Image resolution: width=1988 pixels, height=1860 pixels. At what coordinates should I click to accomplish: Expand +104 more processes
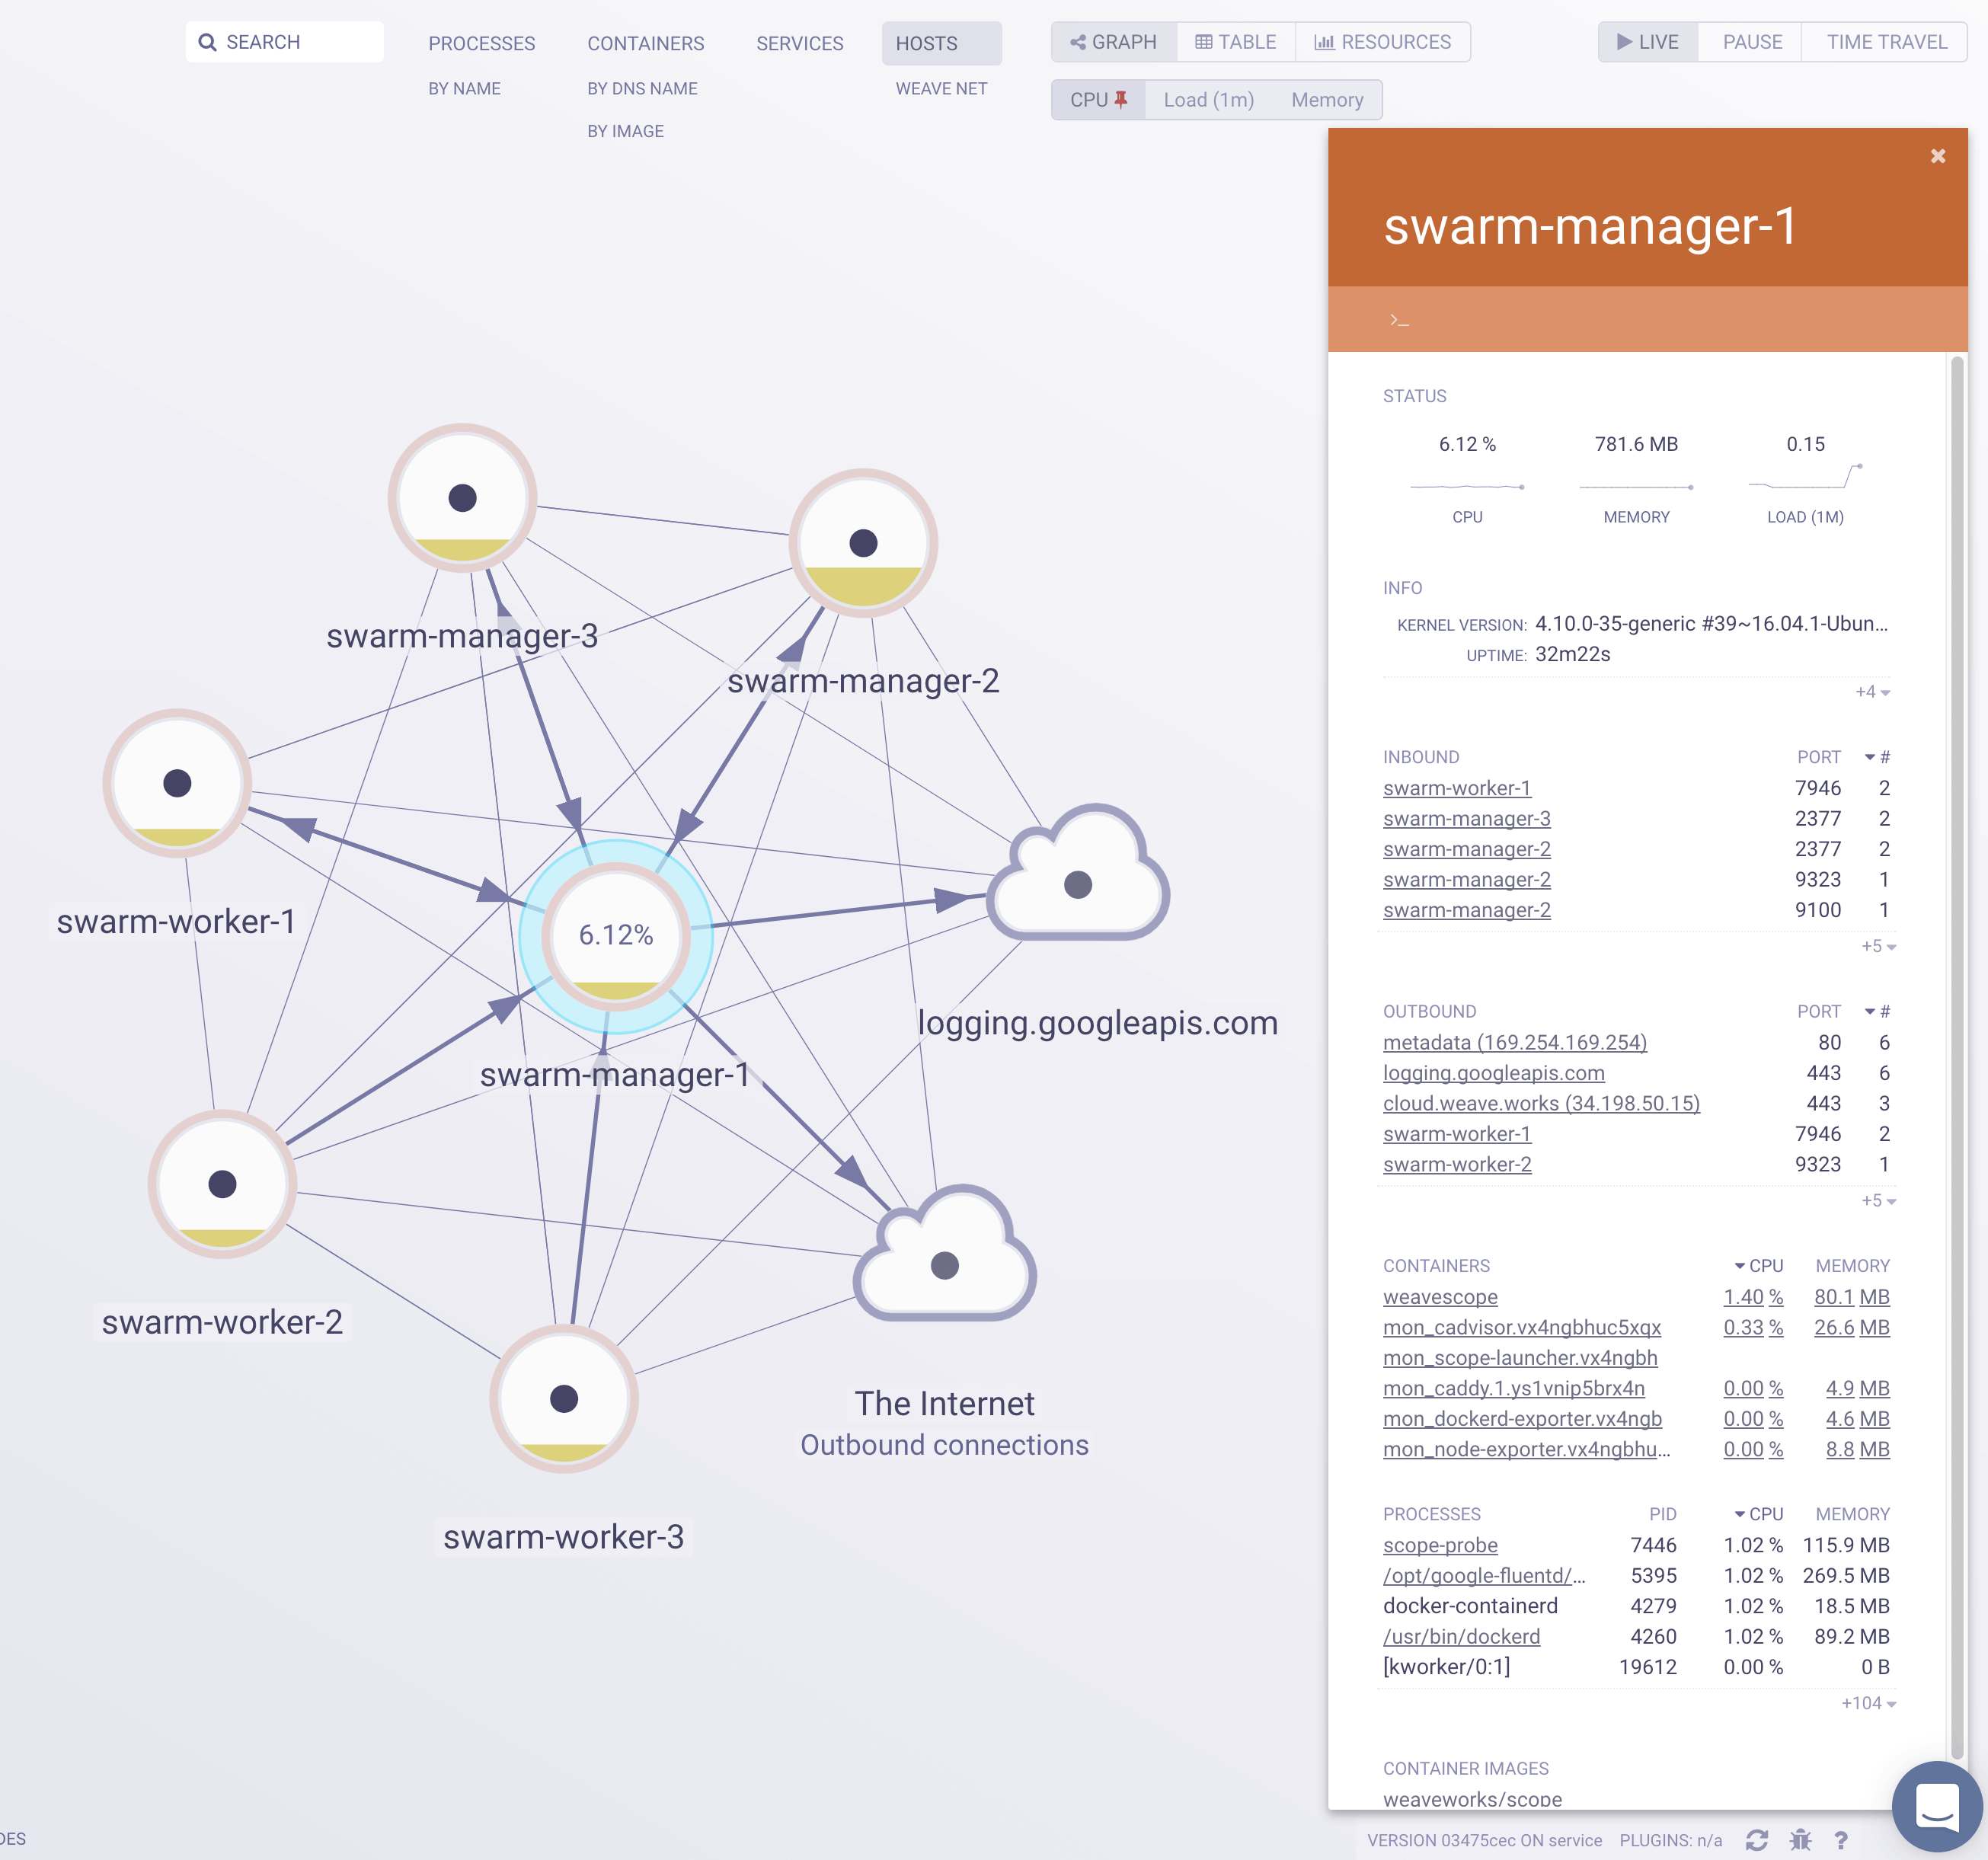[1868, 1703]
